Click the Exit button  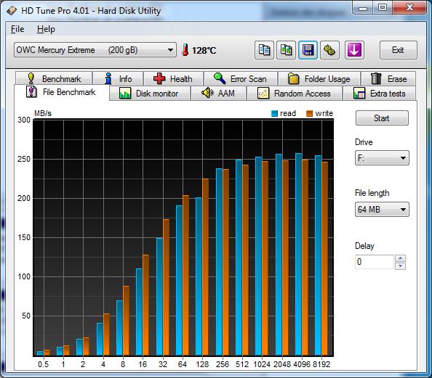tap(398, 50)
